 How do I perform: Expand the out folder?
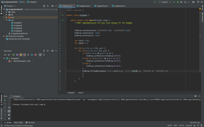coord(7,17)
